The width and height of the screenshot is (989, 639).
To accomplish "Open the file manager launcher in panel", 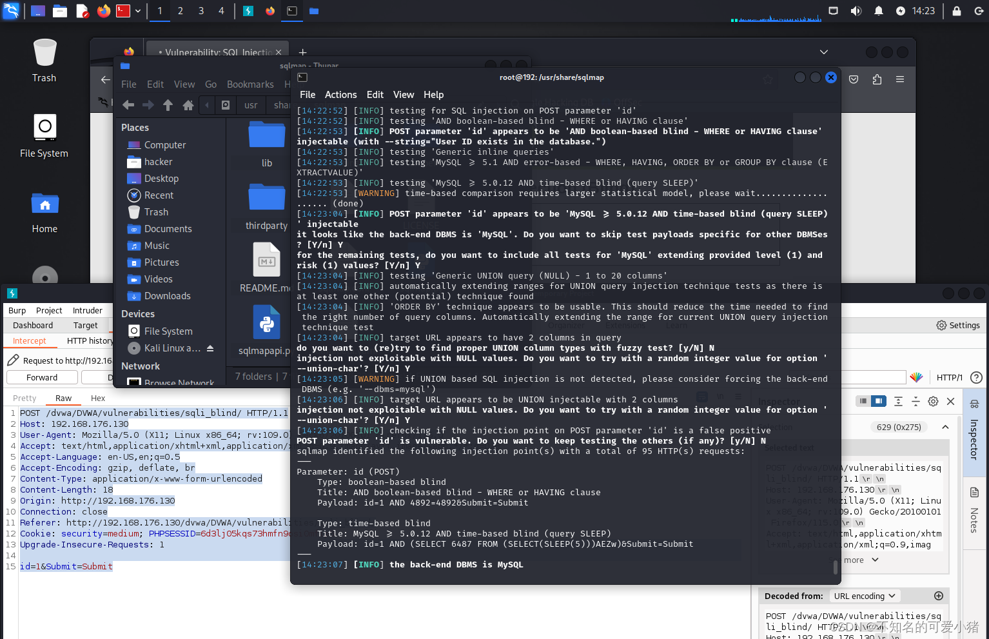I will (x=60, y=11).
